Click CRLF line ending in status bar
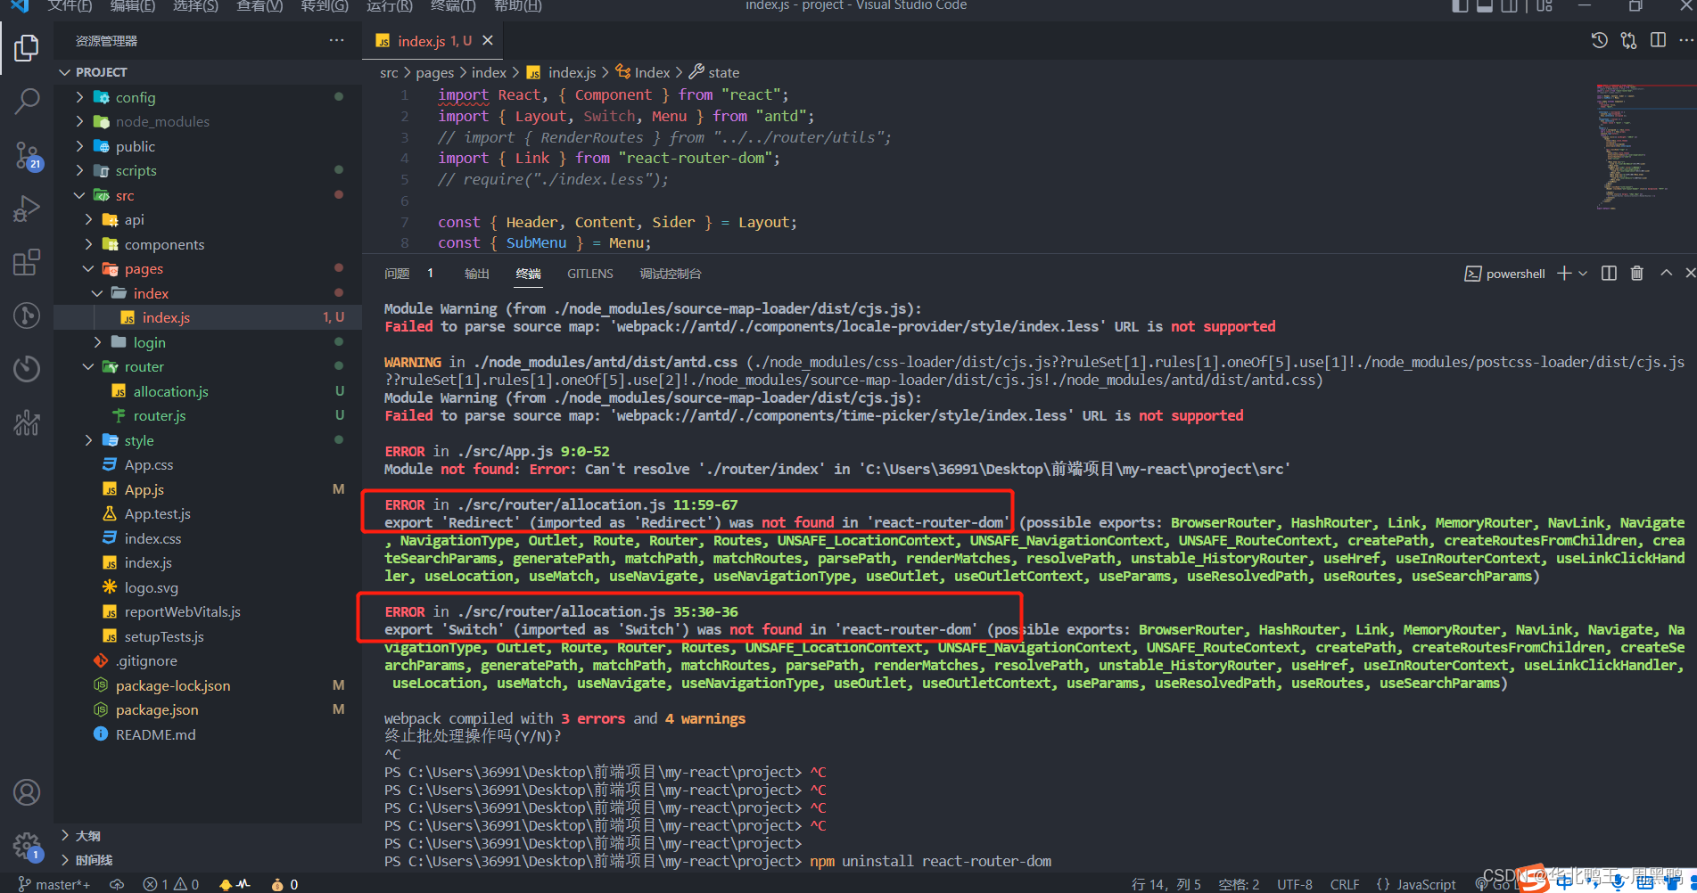 (x=1345, y=884)
